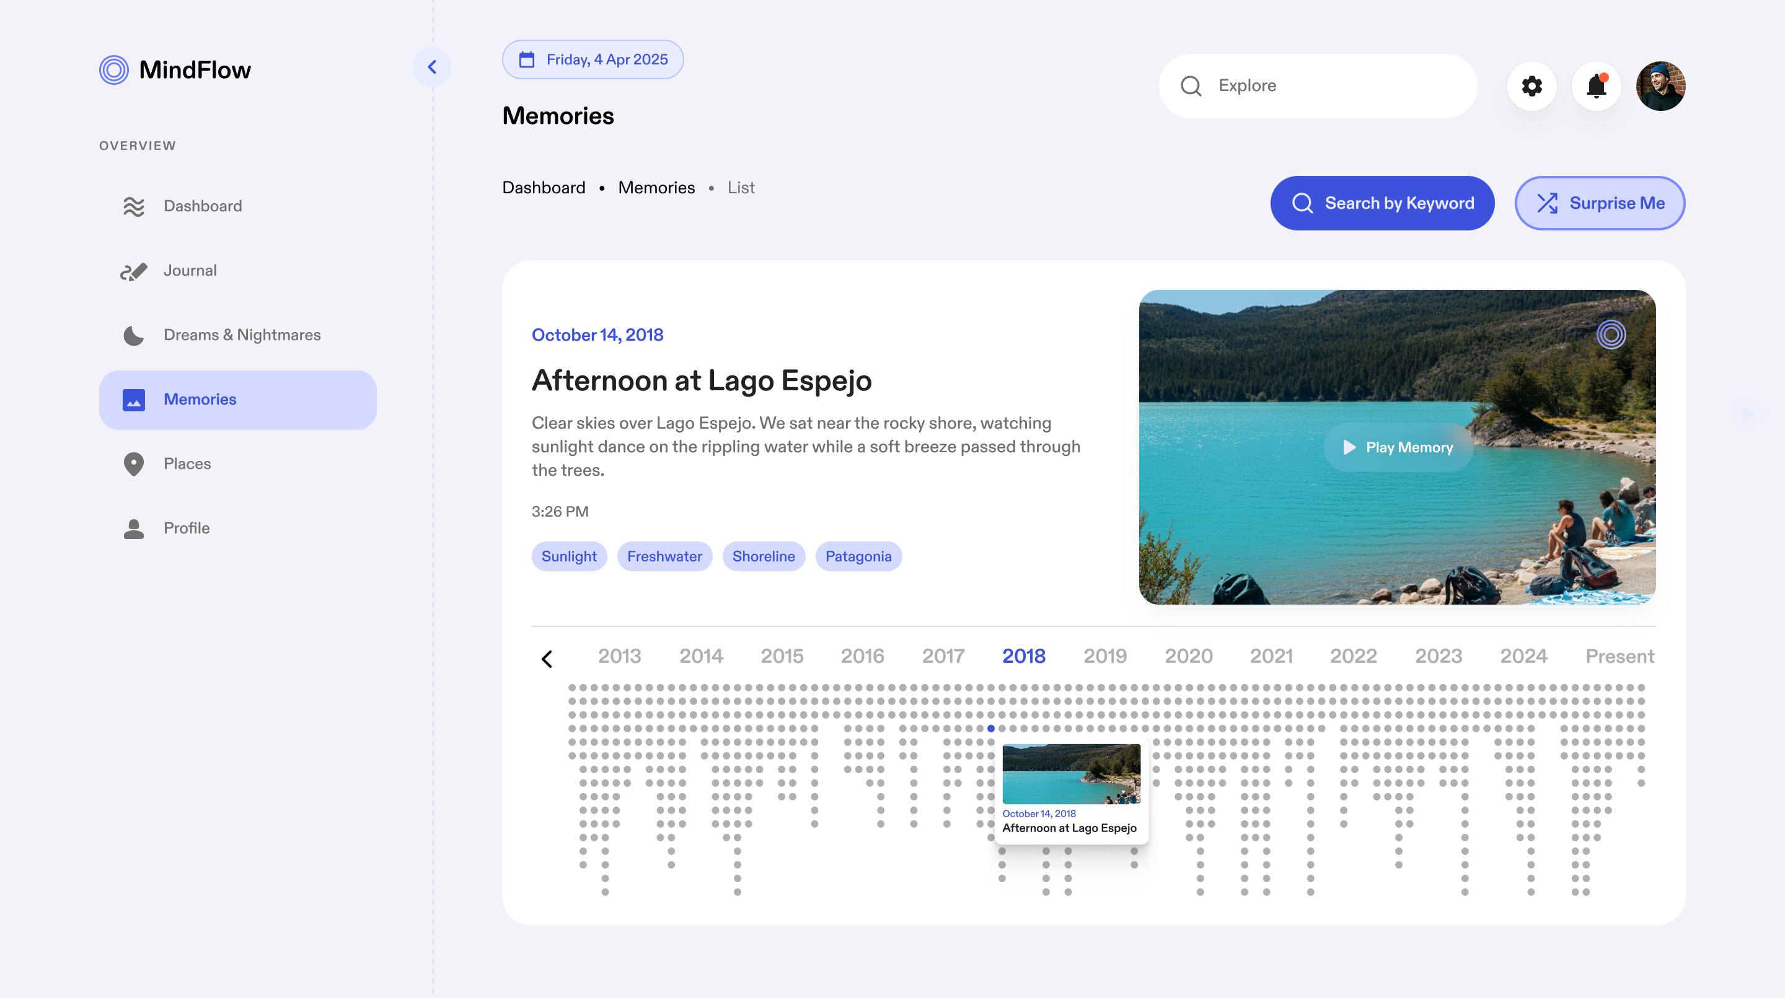Open the Profile sidebar item
This screenshot has width=1785, height=998.
point(237,528)
